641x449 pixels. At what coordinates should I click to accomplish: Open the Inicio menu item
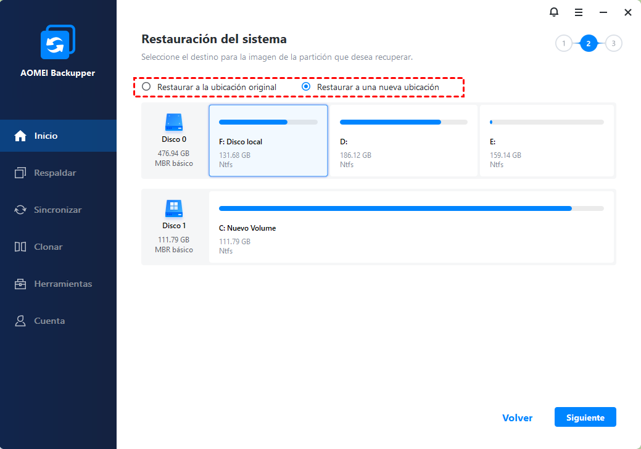58,136
